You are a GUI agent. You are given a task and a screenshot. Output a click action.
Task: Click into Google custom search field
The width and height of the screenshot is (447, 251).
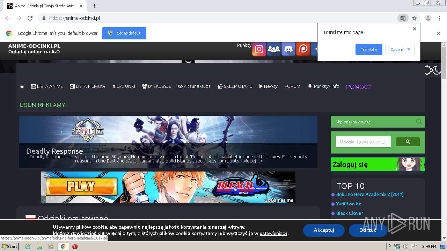coord(363,142)
